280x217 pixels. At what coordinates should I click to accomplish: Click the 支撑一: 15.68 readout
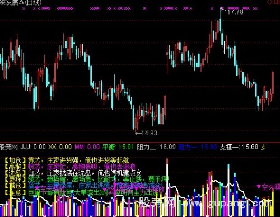click(239, 147)
